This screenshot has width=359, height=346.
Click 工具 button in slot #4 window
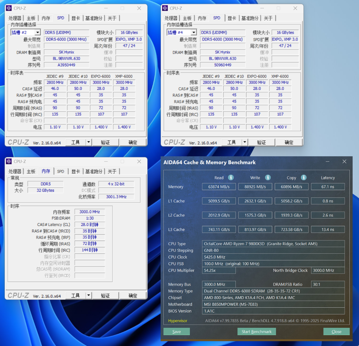click(x=232, y=142)
